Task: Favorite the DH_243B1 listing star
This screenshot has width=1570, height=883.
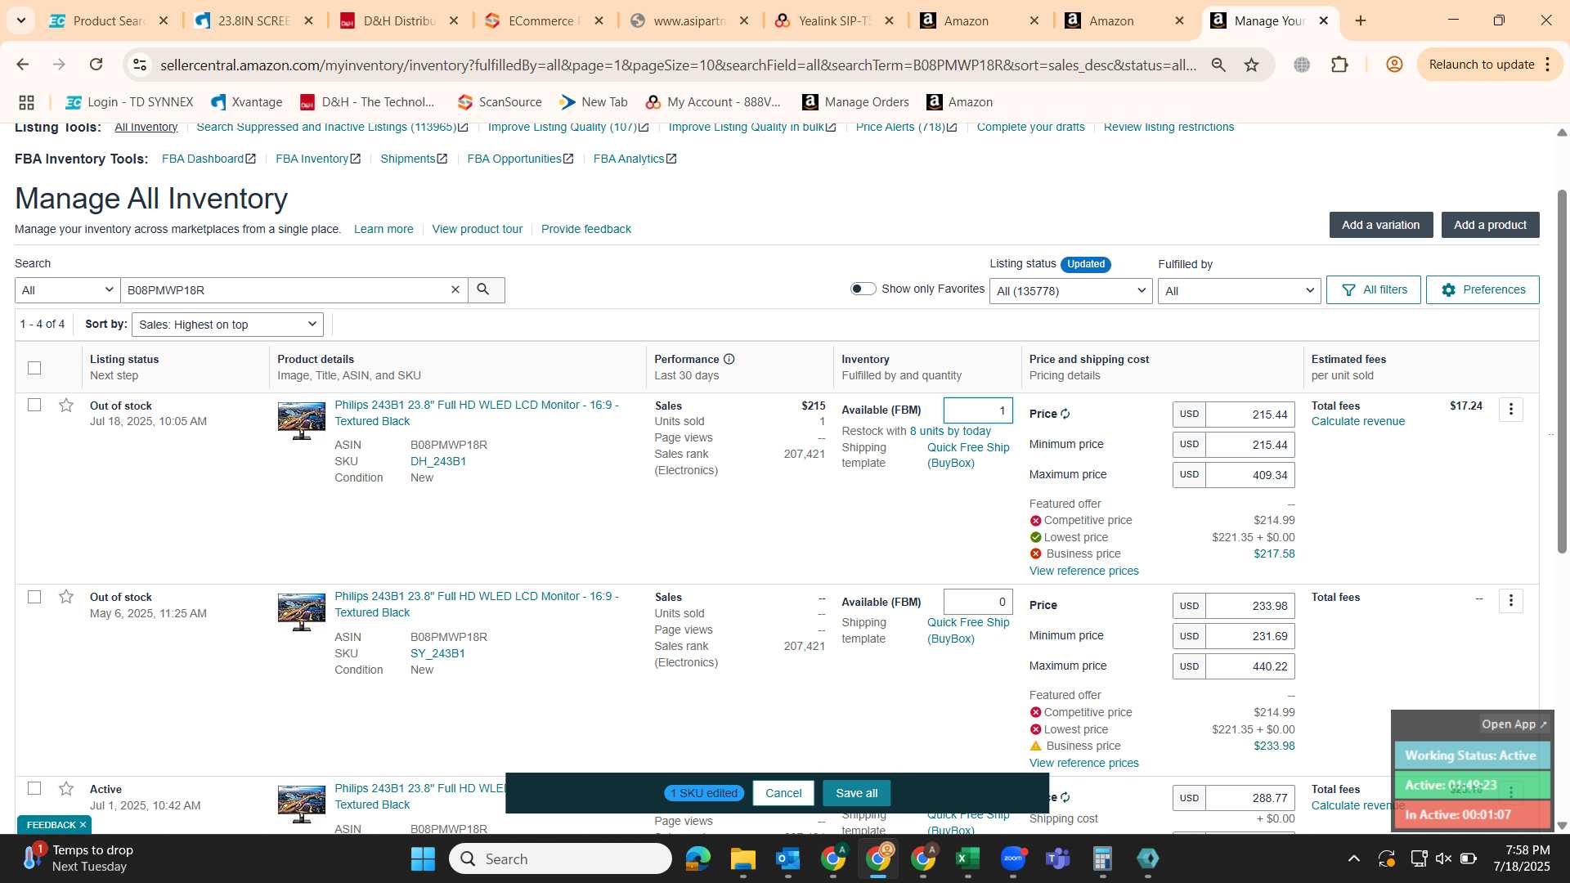Action: [66, 405]
